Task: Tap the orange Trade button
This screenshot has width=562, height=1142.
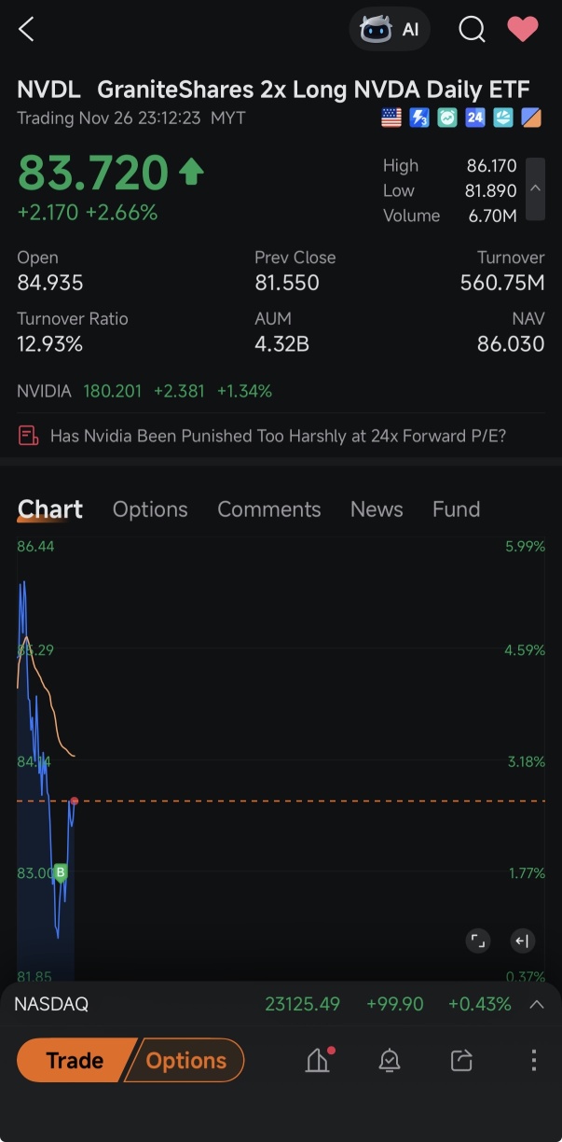Action: coord(76,1061)
